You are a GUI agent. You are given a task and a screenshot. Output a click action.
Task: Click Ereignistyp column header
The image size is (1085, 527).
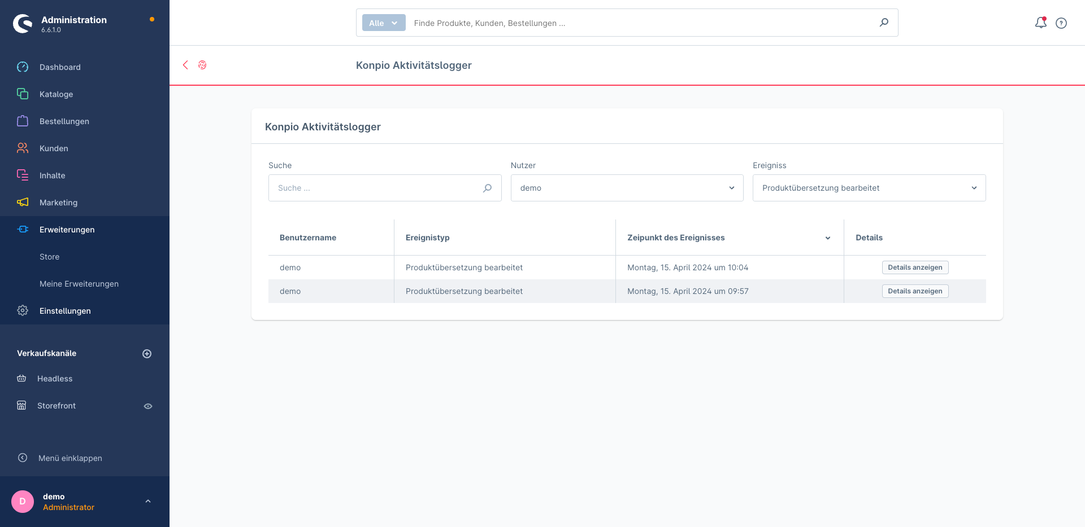pyautogui.click(x=428, y=238)
